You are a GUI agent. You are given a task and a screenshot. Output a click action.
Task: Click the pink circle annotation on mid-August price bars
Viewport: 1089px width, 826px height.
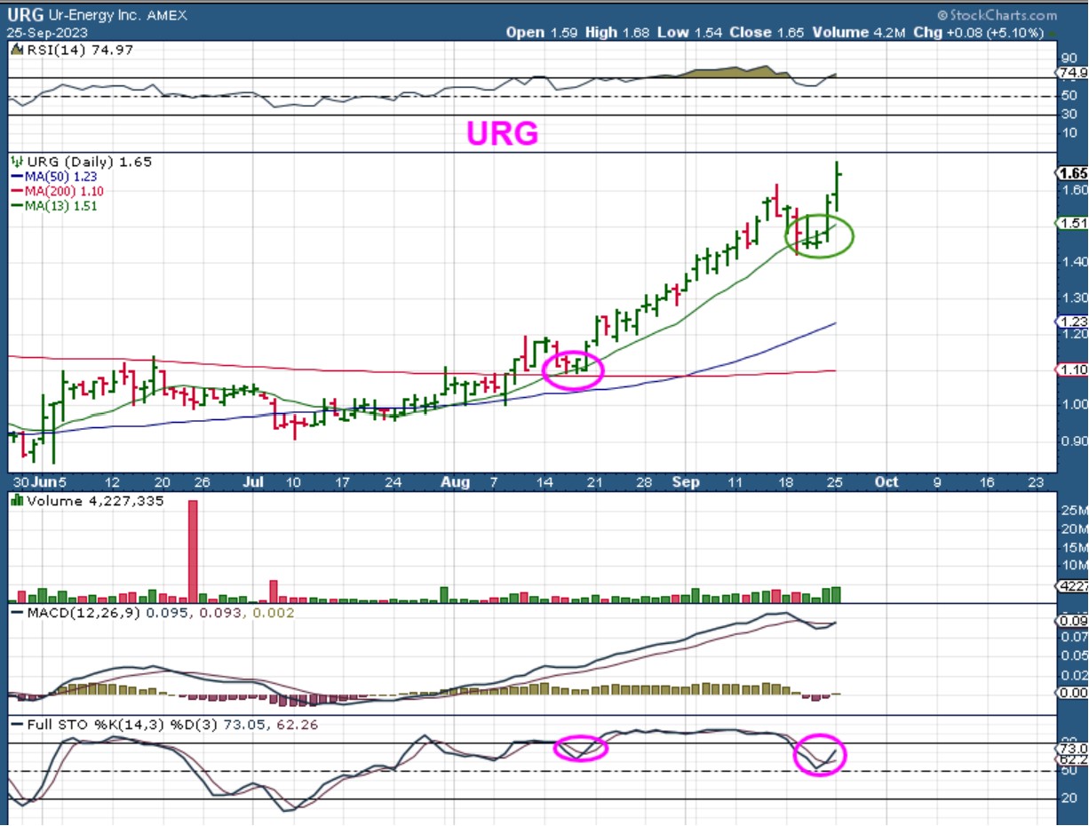(572, 369)
